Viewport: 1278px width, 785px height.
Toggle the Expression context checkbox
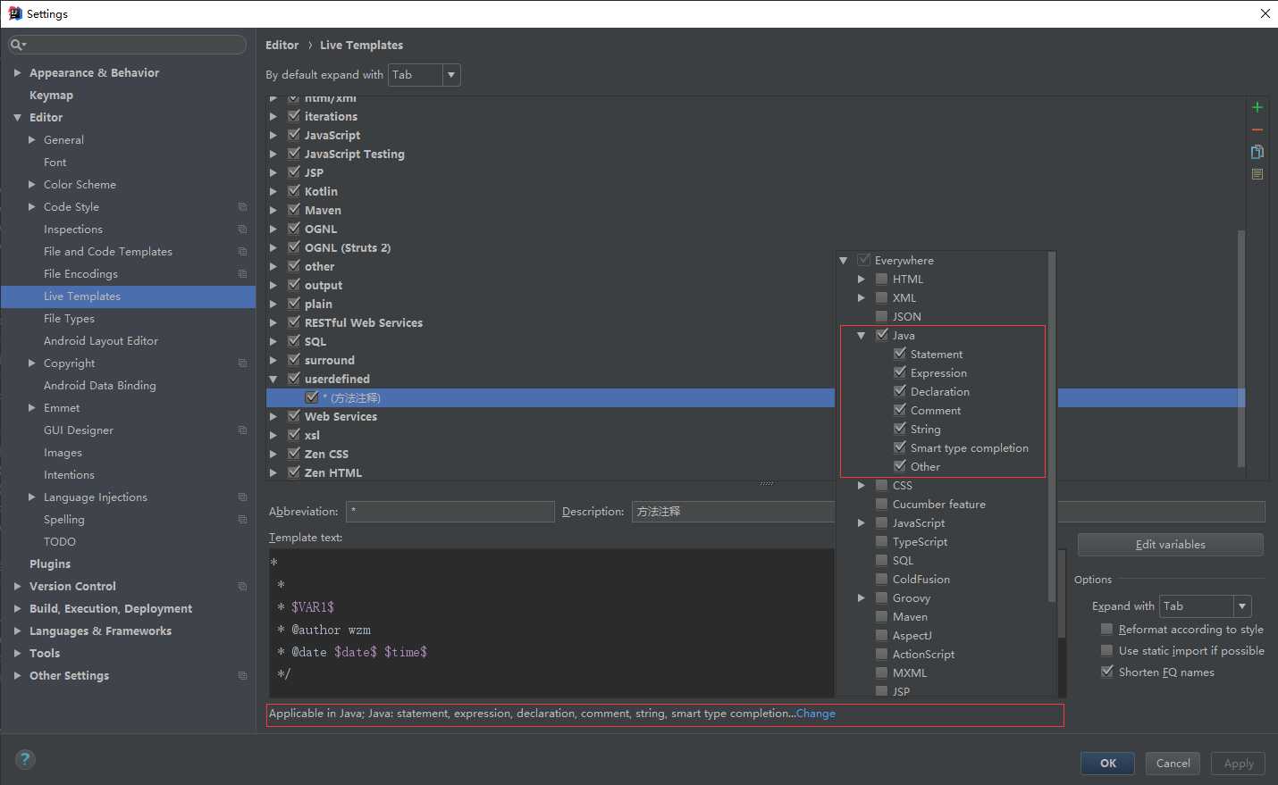900,372
